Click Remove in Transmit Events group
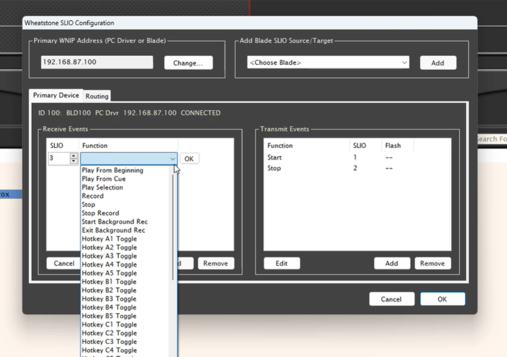The height and width of the screenshot is (357, 507). (x=432, y=264)
